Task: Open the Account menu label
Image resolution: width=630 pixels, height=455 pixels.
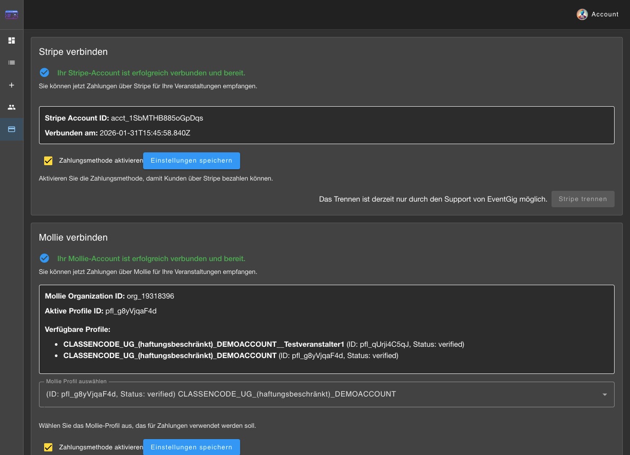Action: (x=605, y=14)
